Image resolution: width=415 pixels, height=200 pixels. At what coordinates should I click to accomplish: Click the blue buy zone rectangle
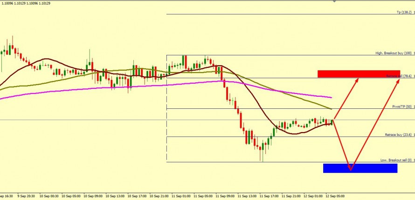[360, 168]
